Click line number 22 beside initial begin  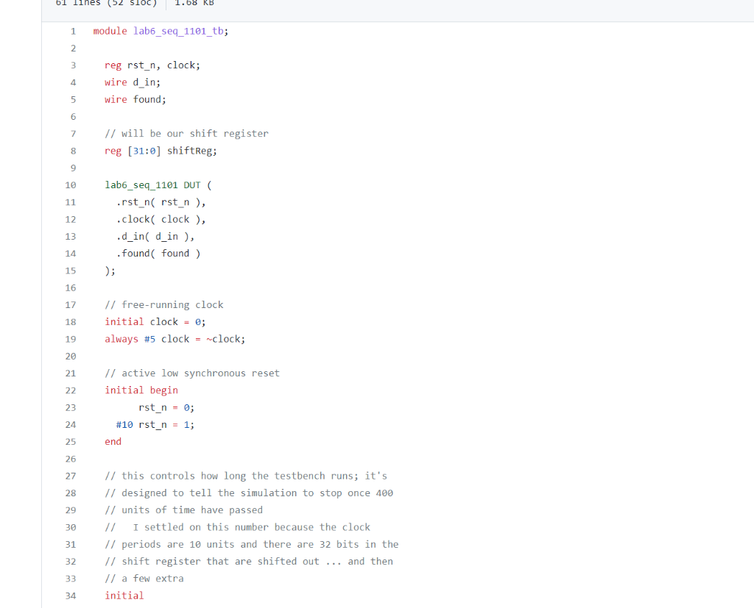click(x=71, y=390)
